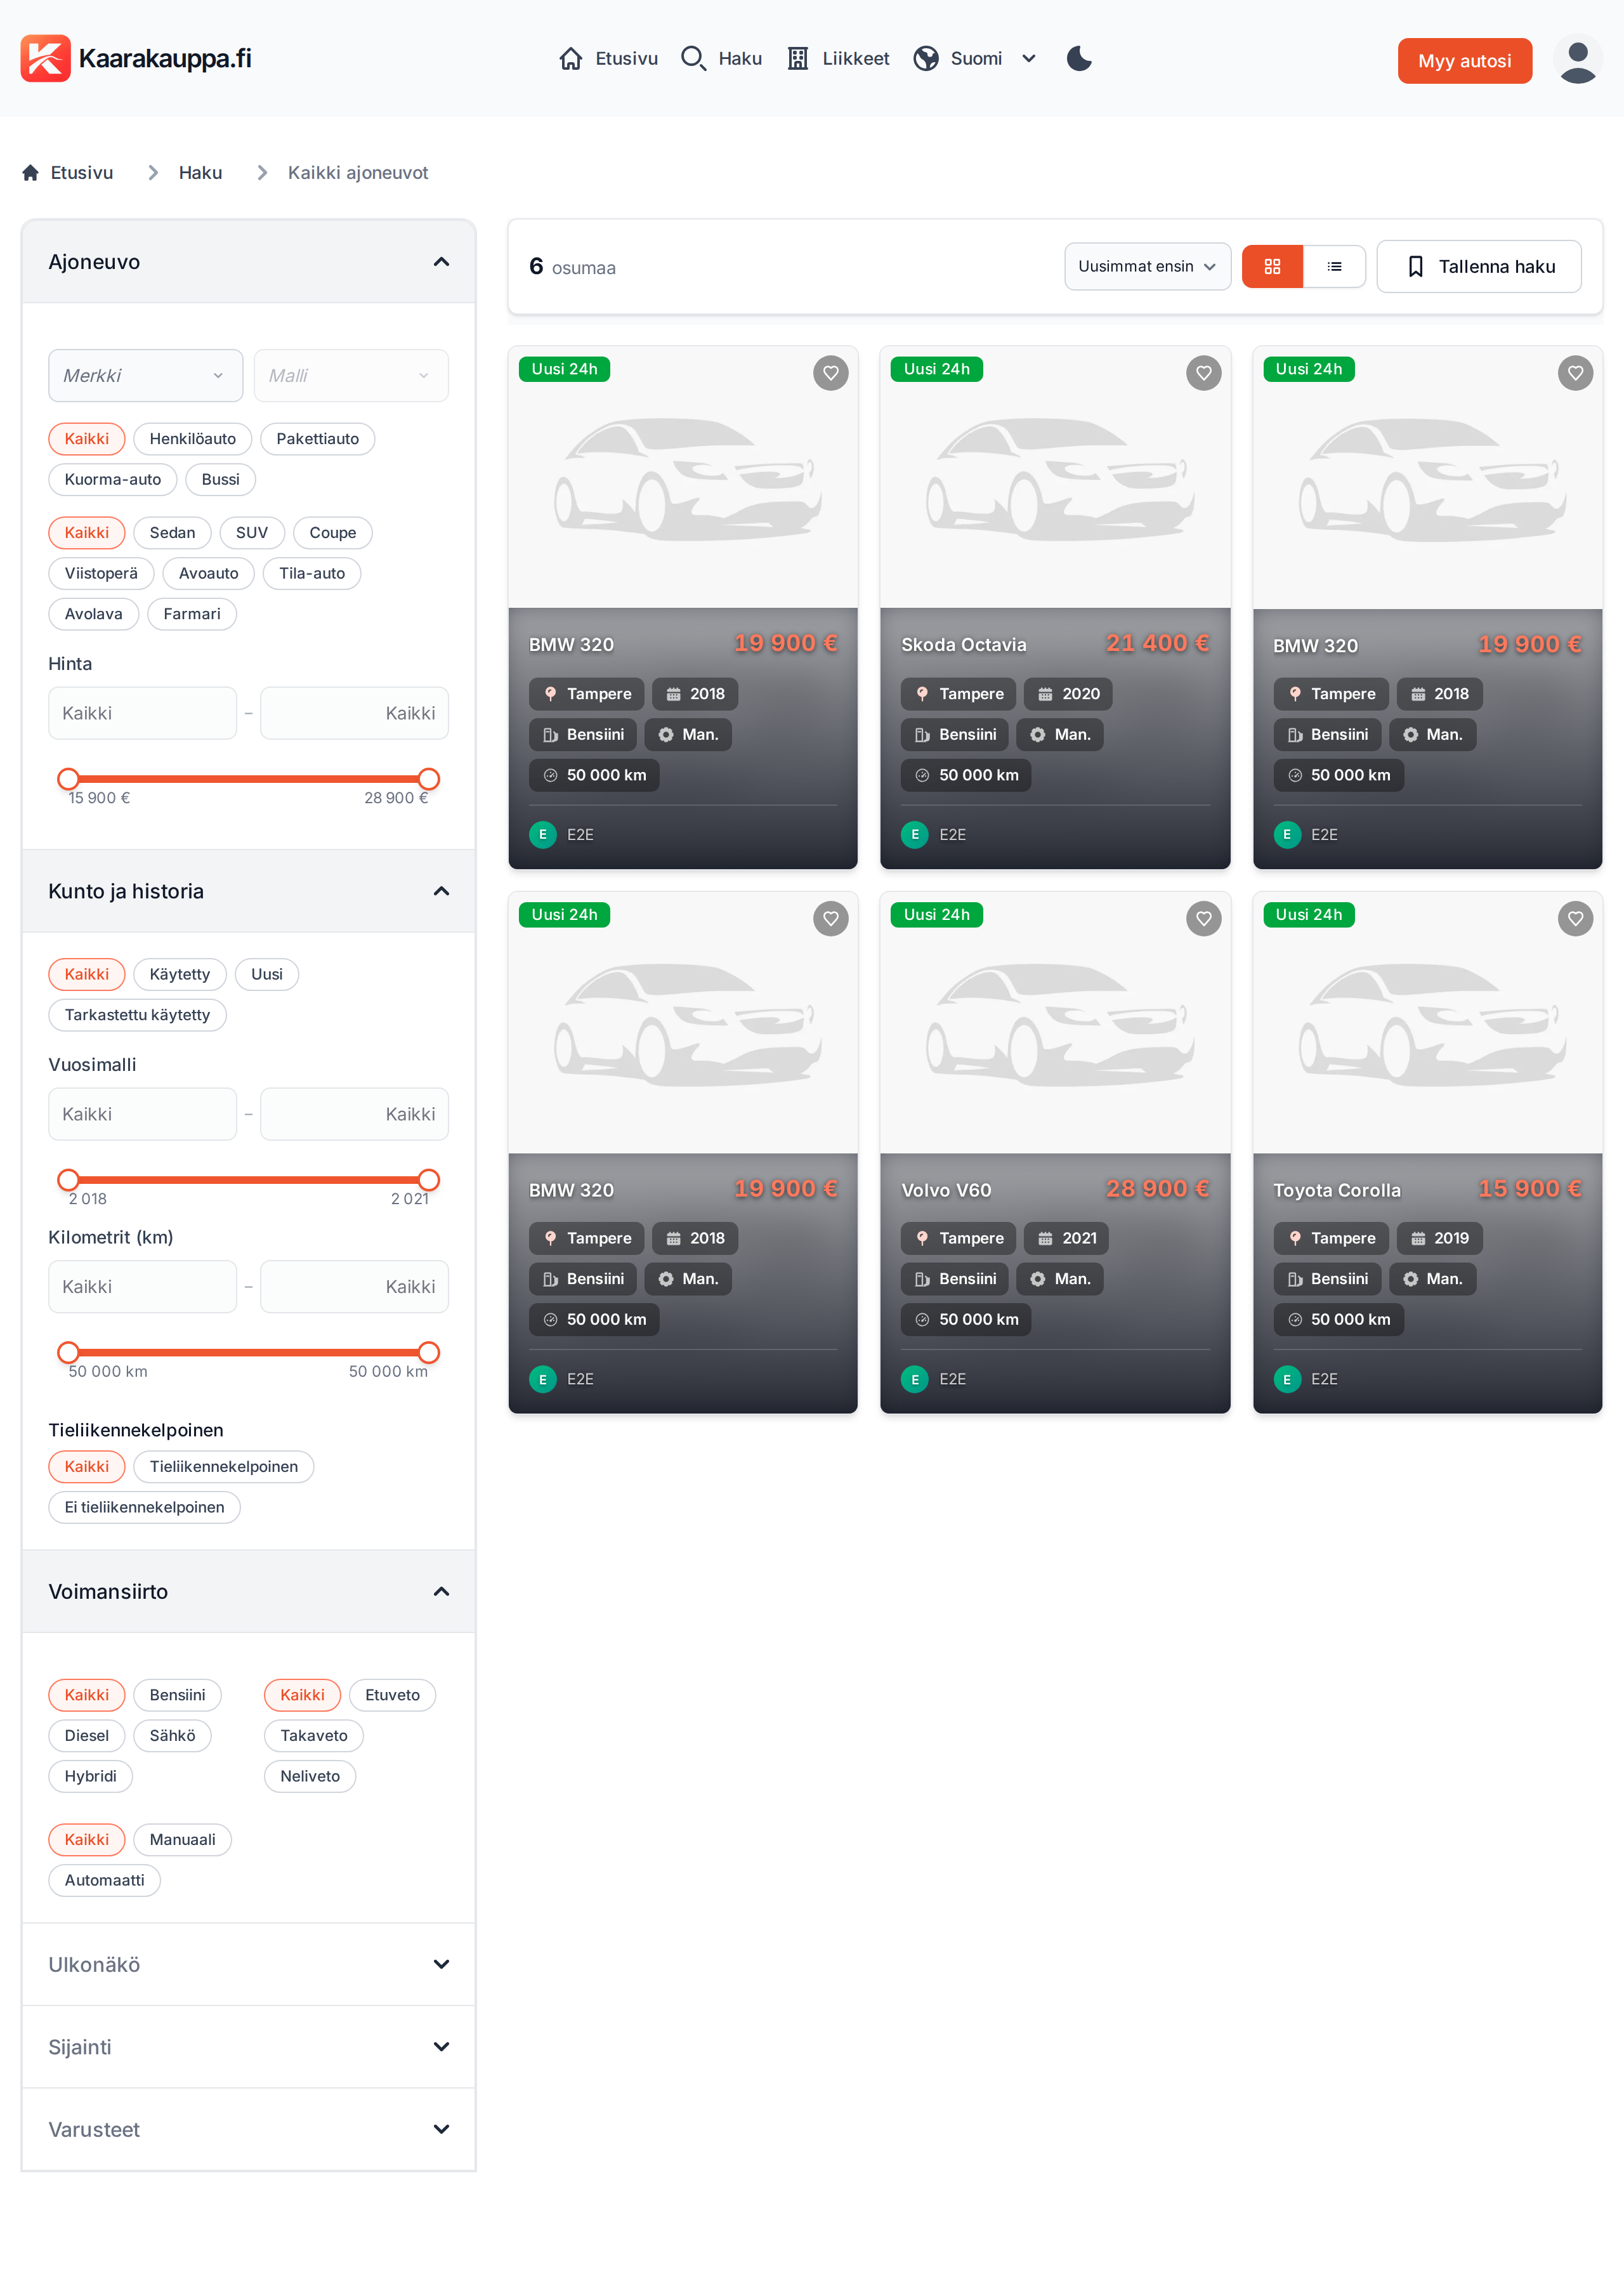Viewport: 1624px width, 2284px height.
Task: Select the Sähkö fuel chip
Action: (x=172, y=1736)
